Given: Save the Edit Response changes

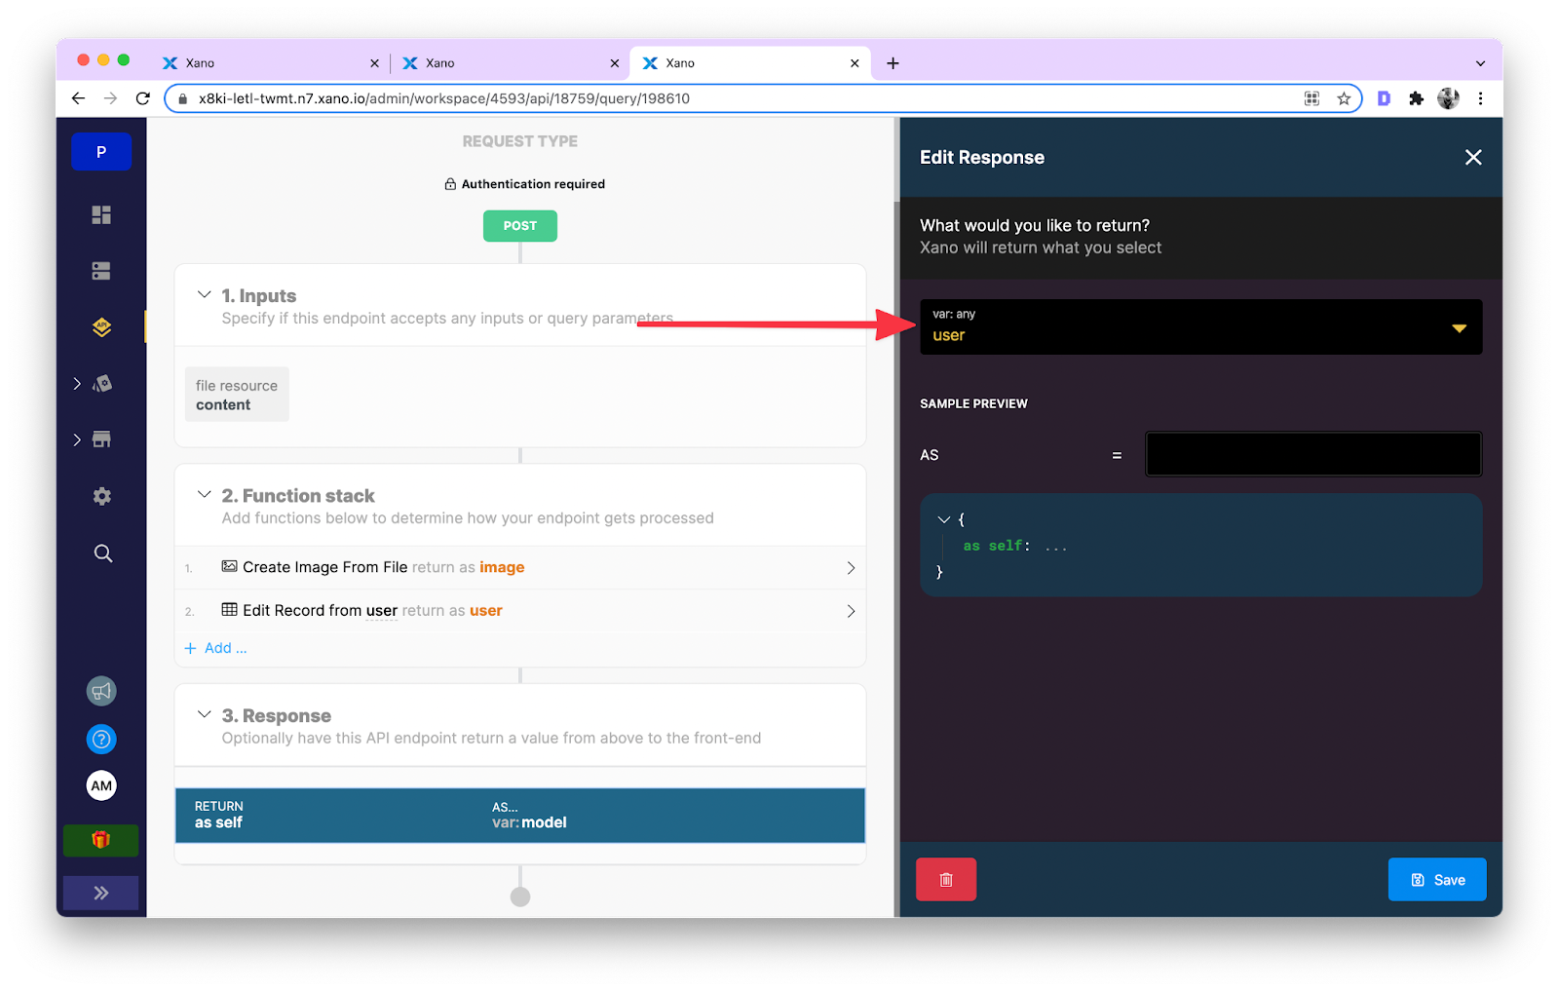Looking at the screenshot, I should pos(1436,879).
